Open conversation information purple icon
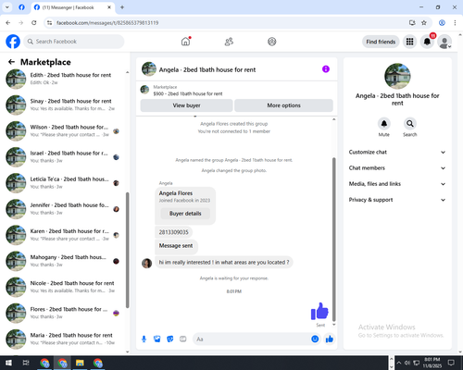 tap(326, 69)
